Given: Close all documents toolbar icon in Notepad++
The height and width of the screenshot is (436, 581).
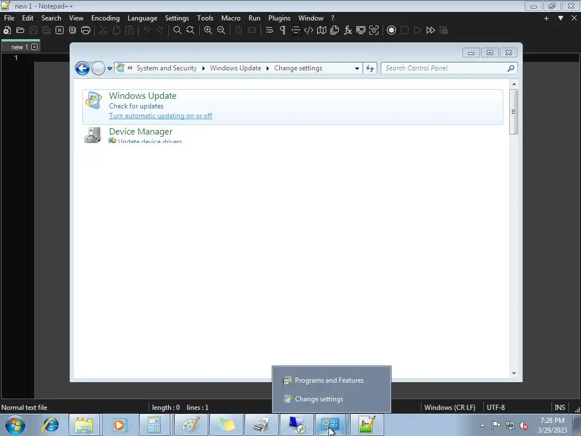Looking at the screenshot, I should pyautogui.click(x=73, y=31).
